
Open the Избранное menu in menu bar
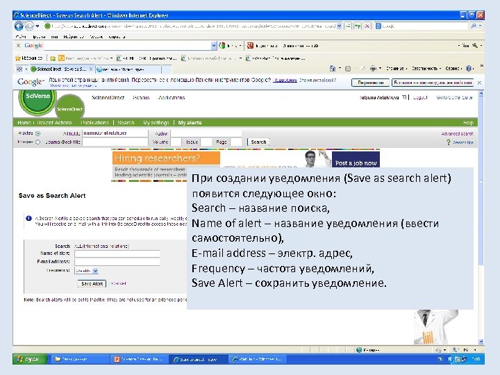74,37
